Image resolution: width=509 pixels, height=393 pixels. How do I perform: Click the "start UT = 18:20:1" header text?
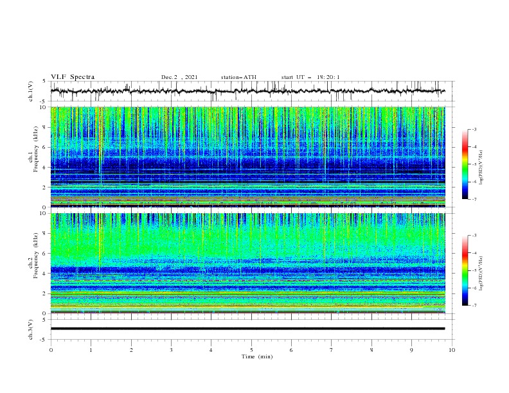310,77
